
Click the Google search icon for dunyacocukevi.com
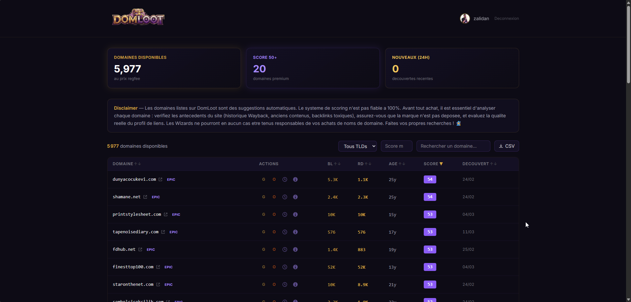pos(264,179)
